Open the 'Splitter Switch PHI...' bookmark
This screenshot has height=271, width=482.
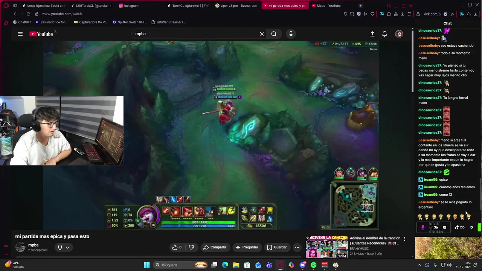[130, 22]
